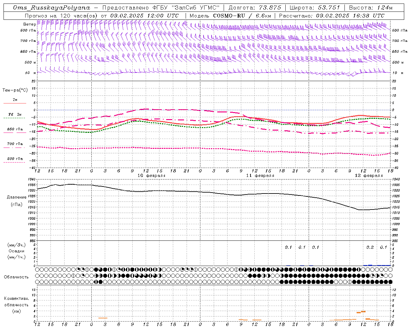This screenshot has height=327, width=409.
Task: Click the 2м legend entry under temperature
Action: [x=15, y=100]
